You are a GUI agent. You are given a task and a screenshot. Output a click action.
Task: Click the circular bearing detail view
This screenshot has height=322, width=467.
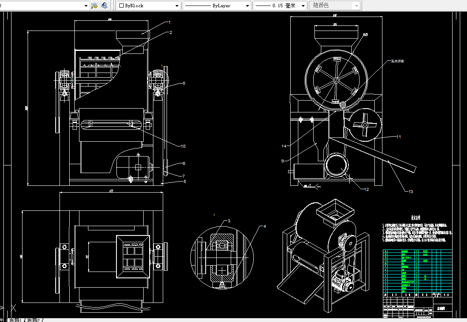222,258
